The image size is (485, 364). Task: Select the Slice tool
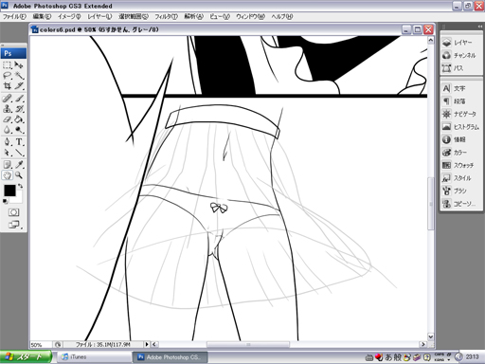pyautogui.click(x=19, y=85)
